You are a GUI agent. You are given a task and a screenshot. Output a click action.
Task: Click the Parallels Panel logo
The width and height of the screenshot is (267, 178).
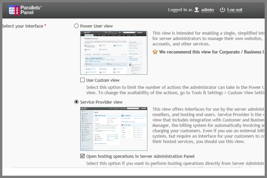pyautogui.click(x=25, y=10)
